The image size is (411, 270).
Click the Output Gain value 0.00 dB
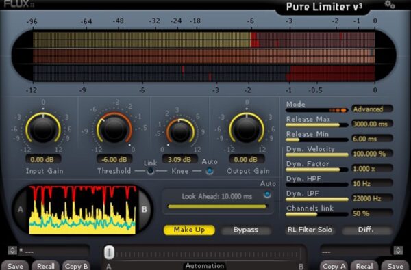(246, 159)
